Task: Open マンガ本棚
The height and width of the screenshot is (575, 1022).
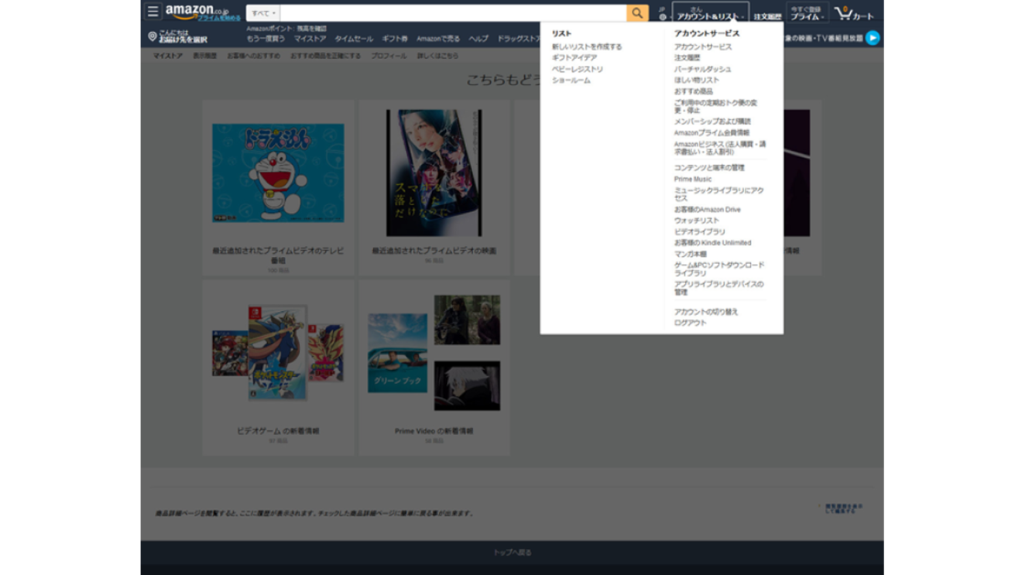Action: tap(690, 254)
